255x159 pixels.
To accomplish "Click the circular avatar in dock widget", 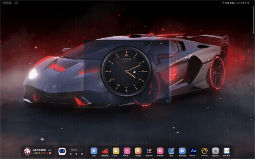I will coord(27,151).
